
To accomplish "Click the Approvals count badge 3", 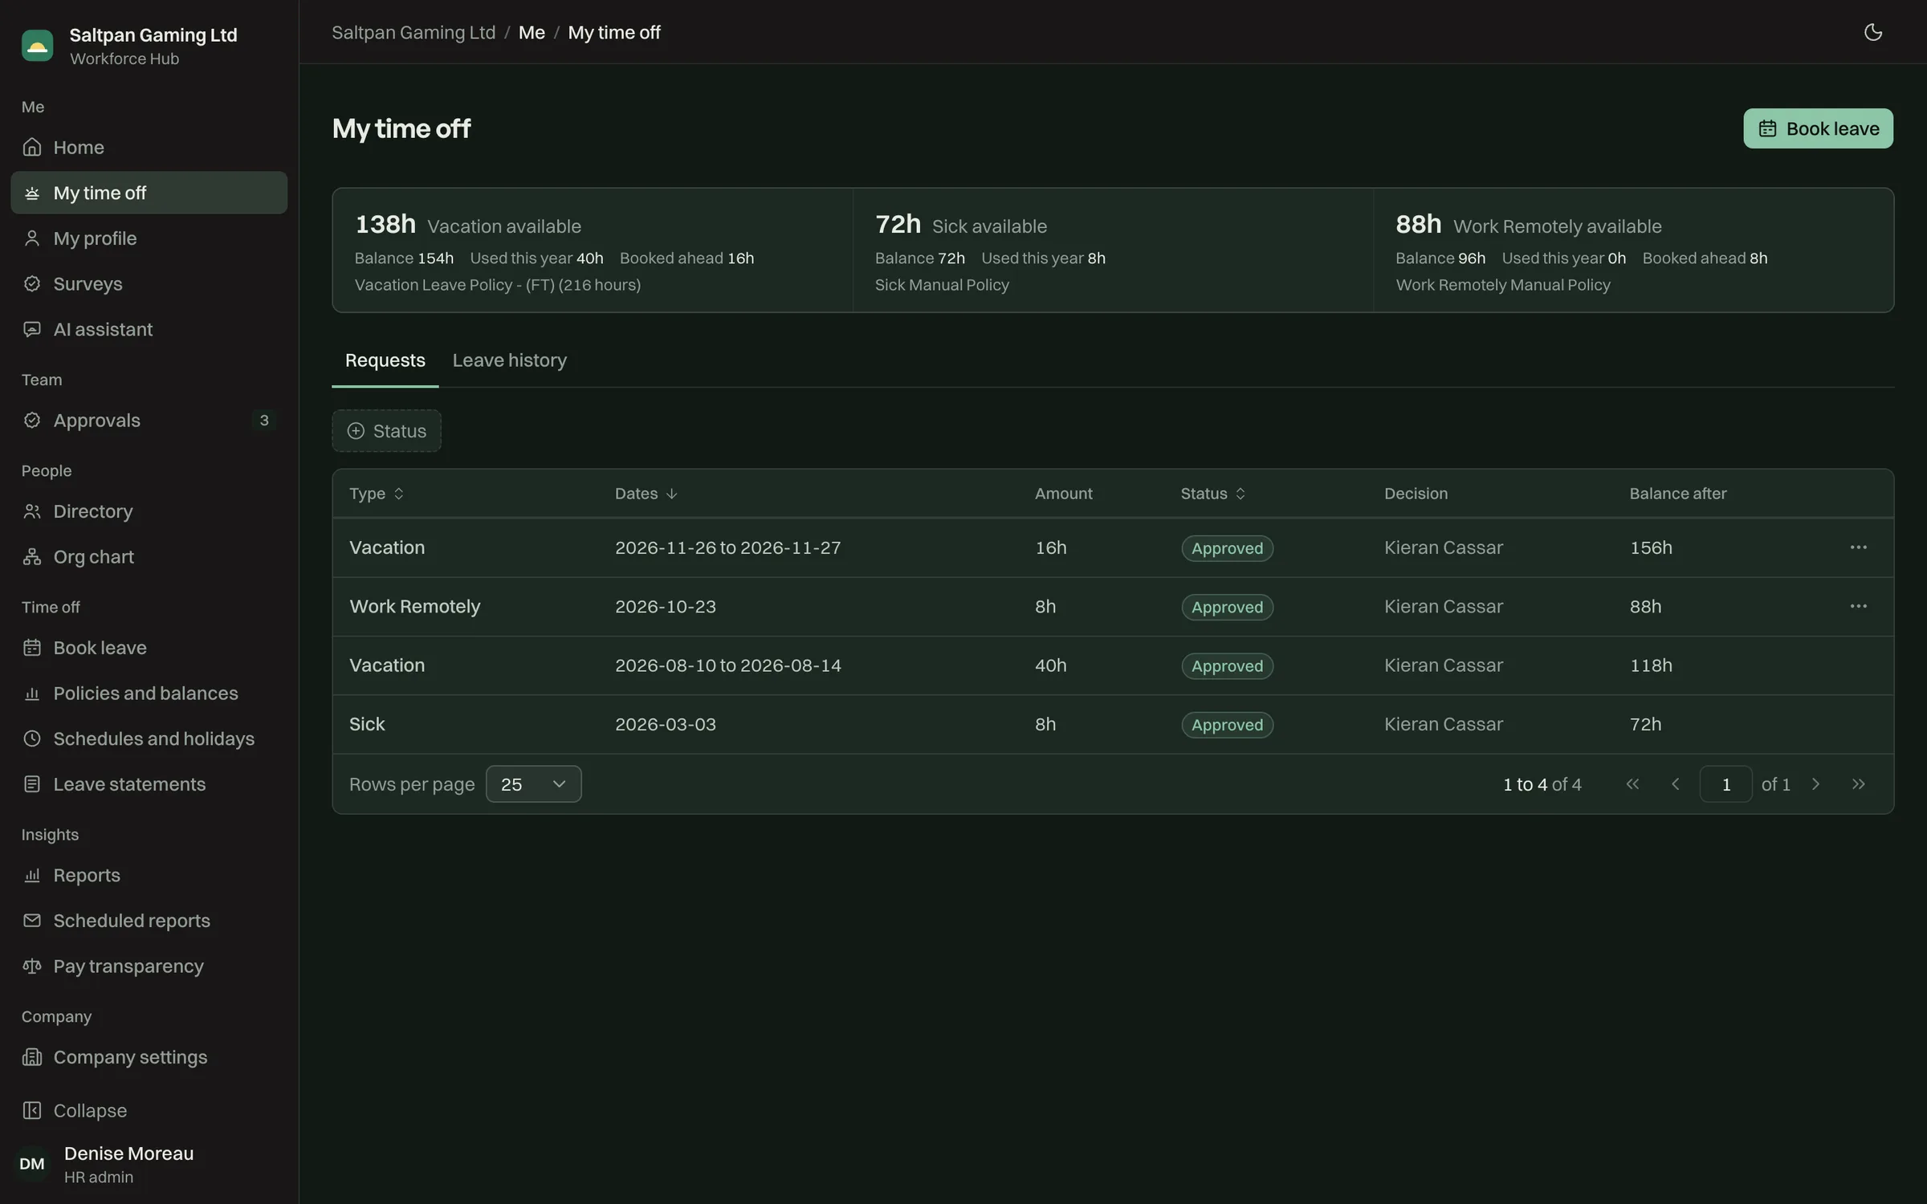I will [x=264, y=420].
